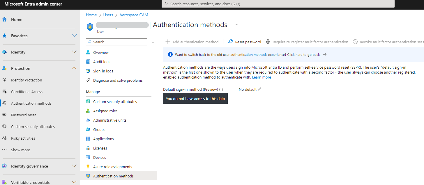424x185 pixels.
Task: Click the Groups people icon
Action: [88, 129]
